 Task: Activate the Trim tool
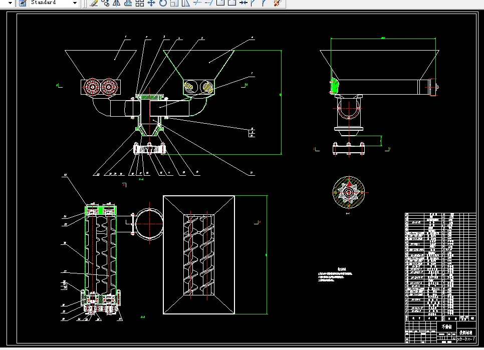coord(197,3)
